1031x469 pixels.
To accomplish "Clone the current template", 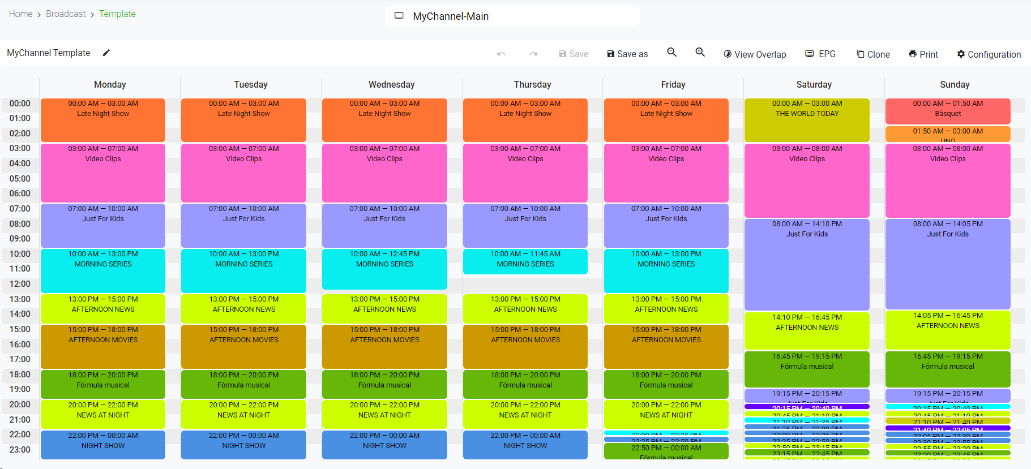I will pos(873,54).
